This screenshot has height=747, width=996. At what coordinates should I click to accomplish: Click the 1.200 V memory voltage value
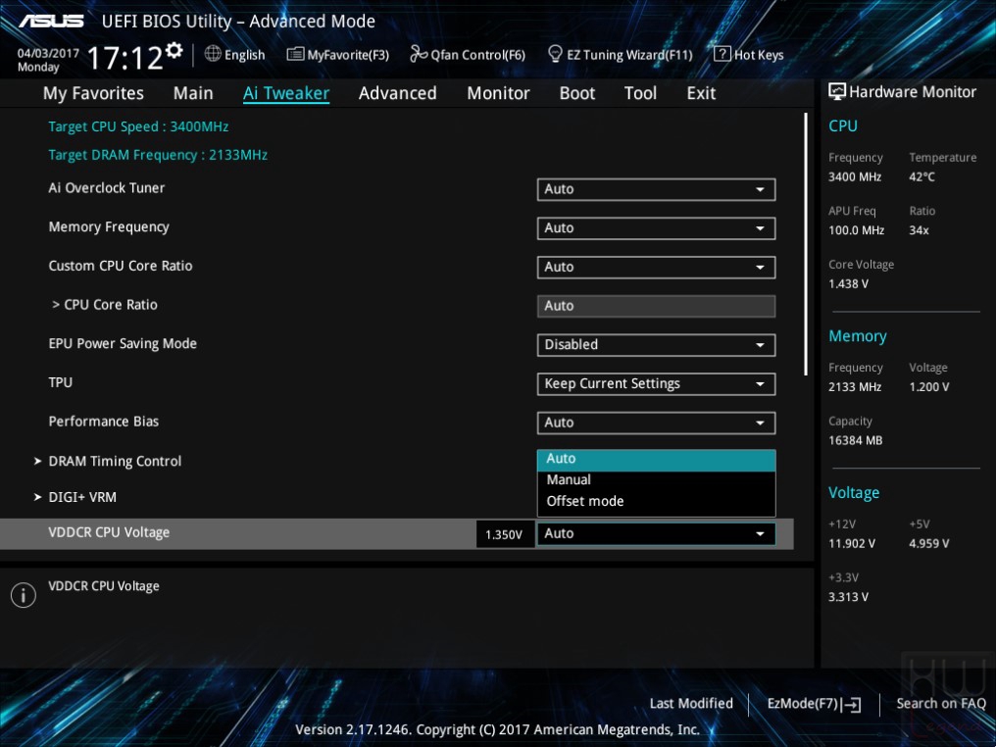pos(929,387)
